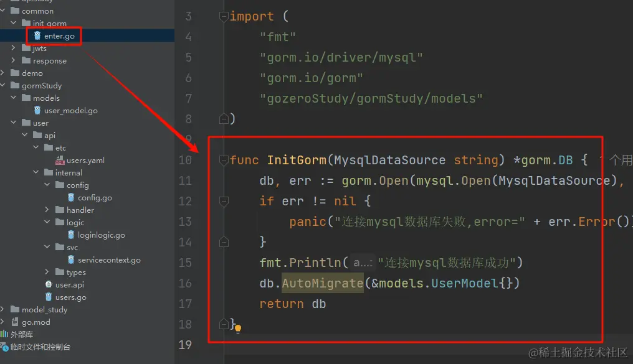Viewport: 633px width, 364px height.
Task: Open config.go file
Action: 95,197
